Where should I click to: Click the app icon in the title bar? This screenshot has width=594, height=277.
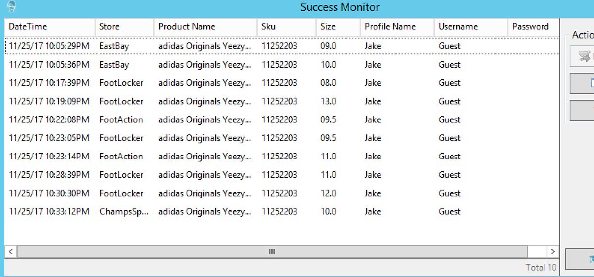coord(12,6)
